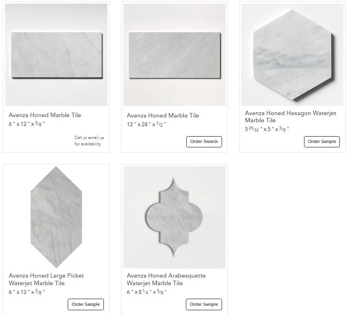Click the Call or email us for availability text

(89, 141)
